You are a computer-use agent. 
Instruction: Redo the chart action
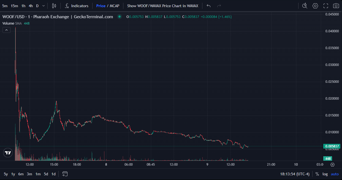click(x=219, y=6)
